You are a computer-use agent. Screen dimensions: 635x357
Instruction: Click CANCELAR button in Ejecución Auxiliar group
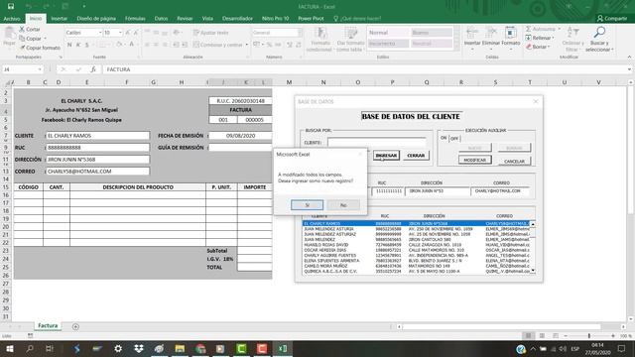coord(514,161)
